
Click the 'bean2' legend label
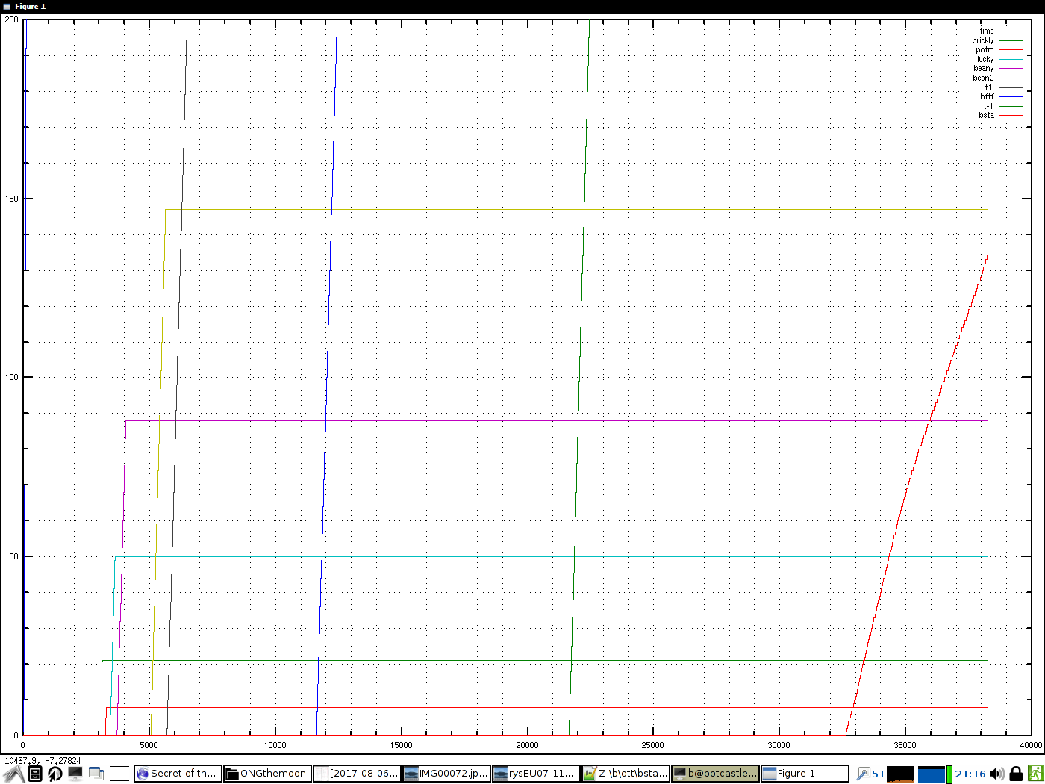(x=983, y=78)
